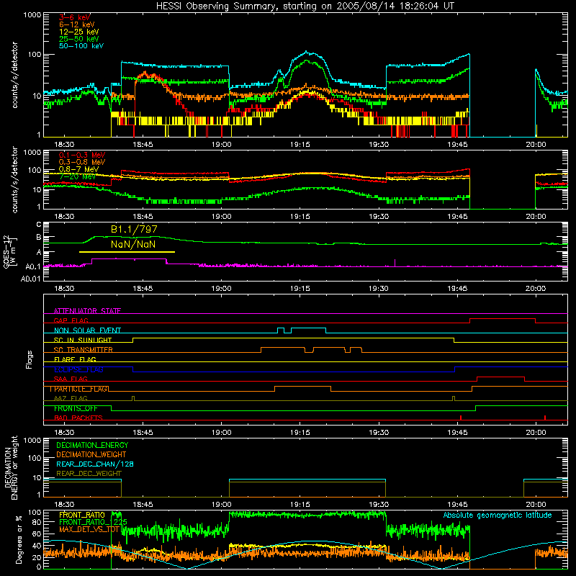Select the DECIMATION_ENERGY legend label

click(92, 445)
